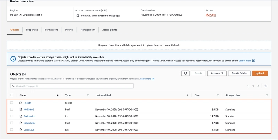Open the Actions dropdown menu
278x140 pixels.
click(x=217, y=73)
